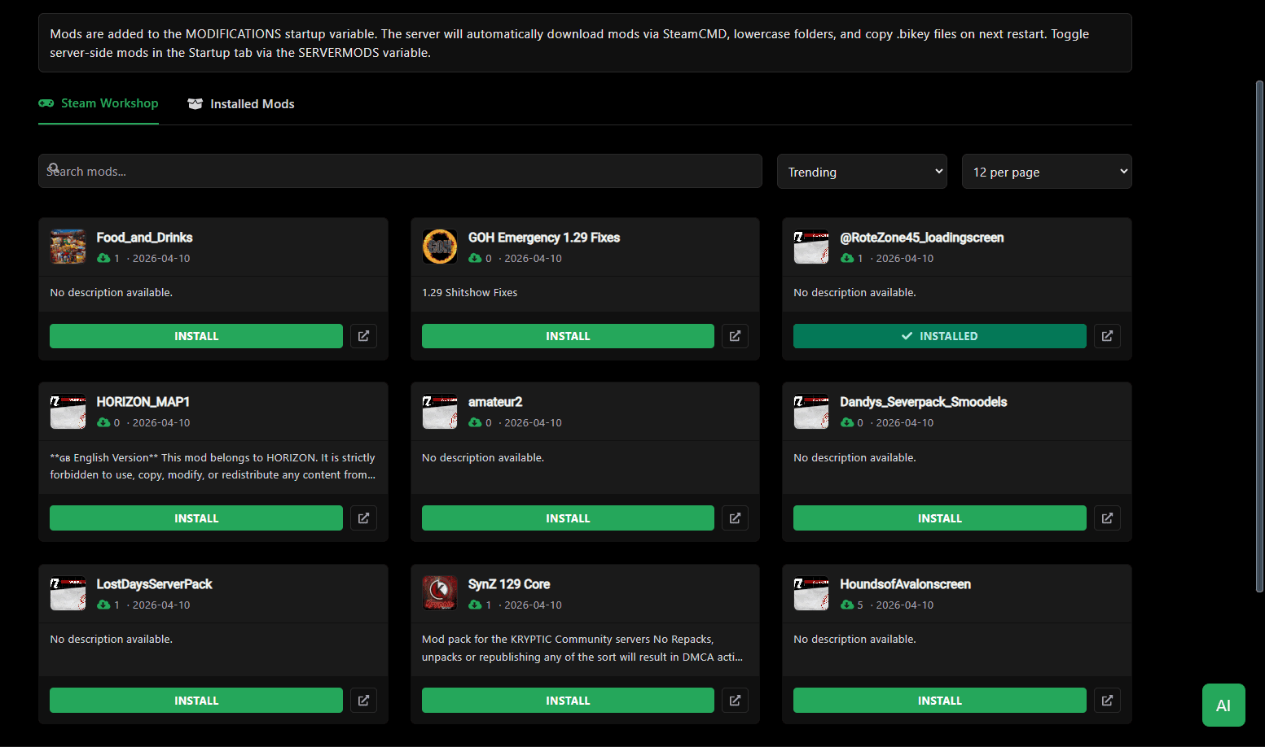
Task: Click the package icon next to Installed Mods
Action: 195,103
